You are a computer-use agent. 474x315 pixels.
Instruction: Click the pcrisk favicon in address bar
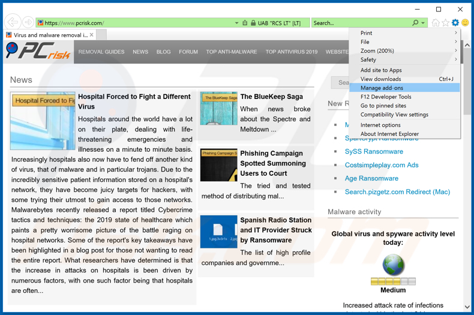coord(40,23)
